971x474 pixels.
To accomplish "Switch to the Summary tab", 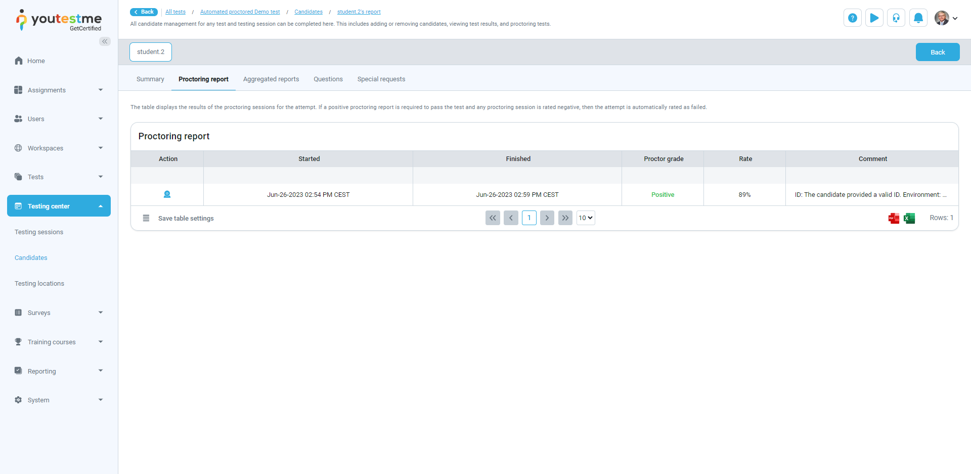I will click(x=150, y=79).
